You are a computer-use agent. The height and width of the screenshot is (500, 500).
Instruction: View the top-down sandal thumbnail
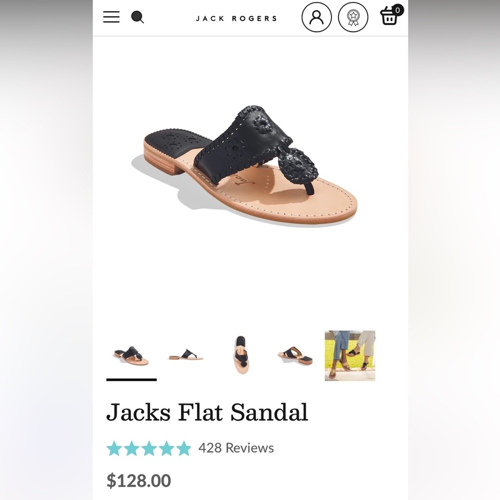[240, 356]
